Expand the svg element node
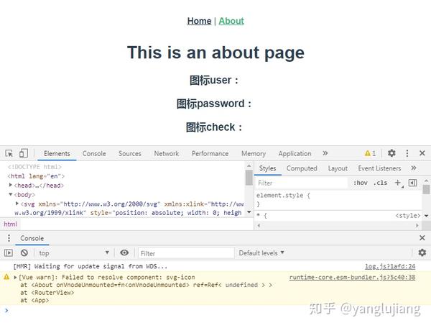 17,204
